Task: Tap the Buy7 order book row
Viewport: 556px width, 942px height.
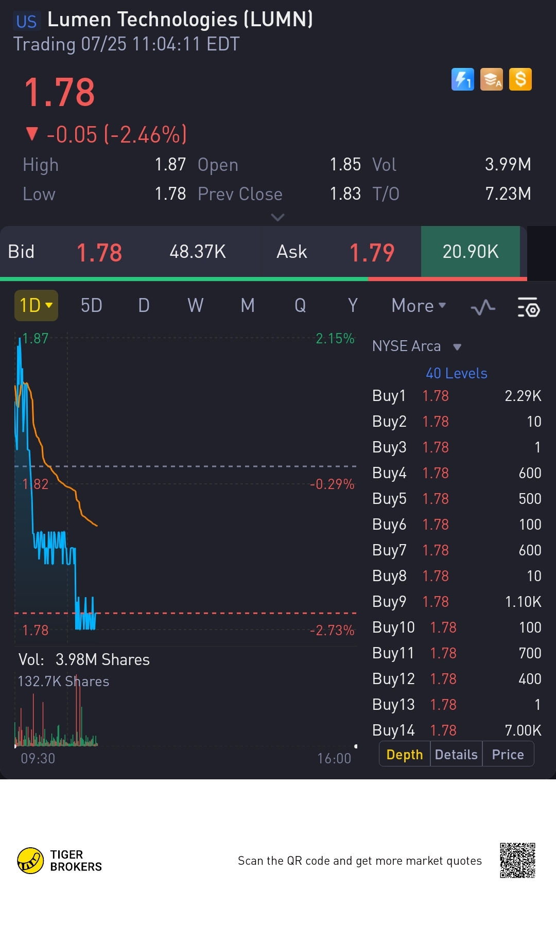Action: [x=457, y=550]
